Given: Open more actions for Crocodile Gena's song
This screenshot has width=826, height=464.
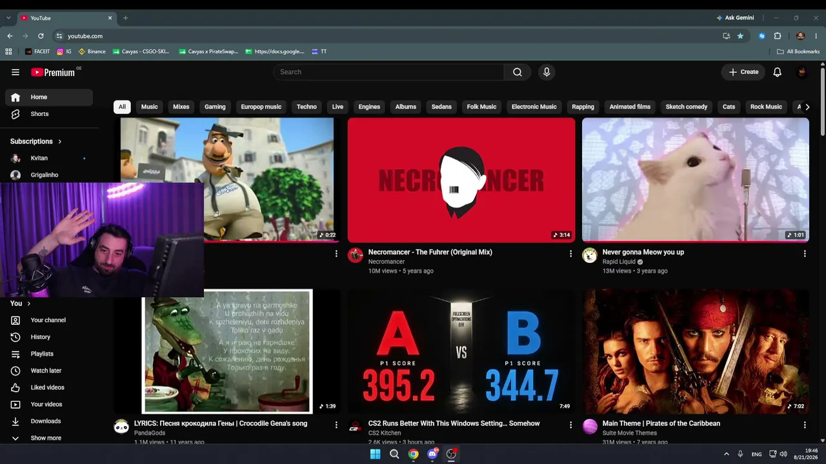Looking at the screenshot, I should pyautogui.click(x=336, y=425).
